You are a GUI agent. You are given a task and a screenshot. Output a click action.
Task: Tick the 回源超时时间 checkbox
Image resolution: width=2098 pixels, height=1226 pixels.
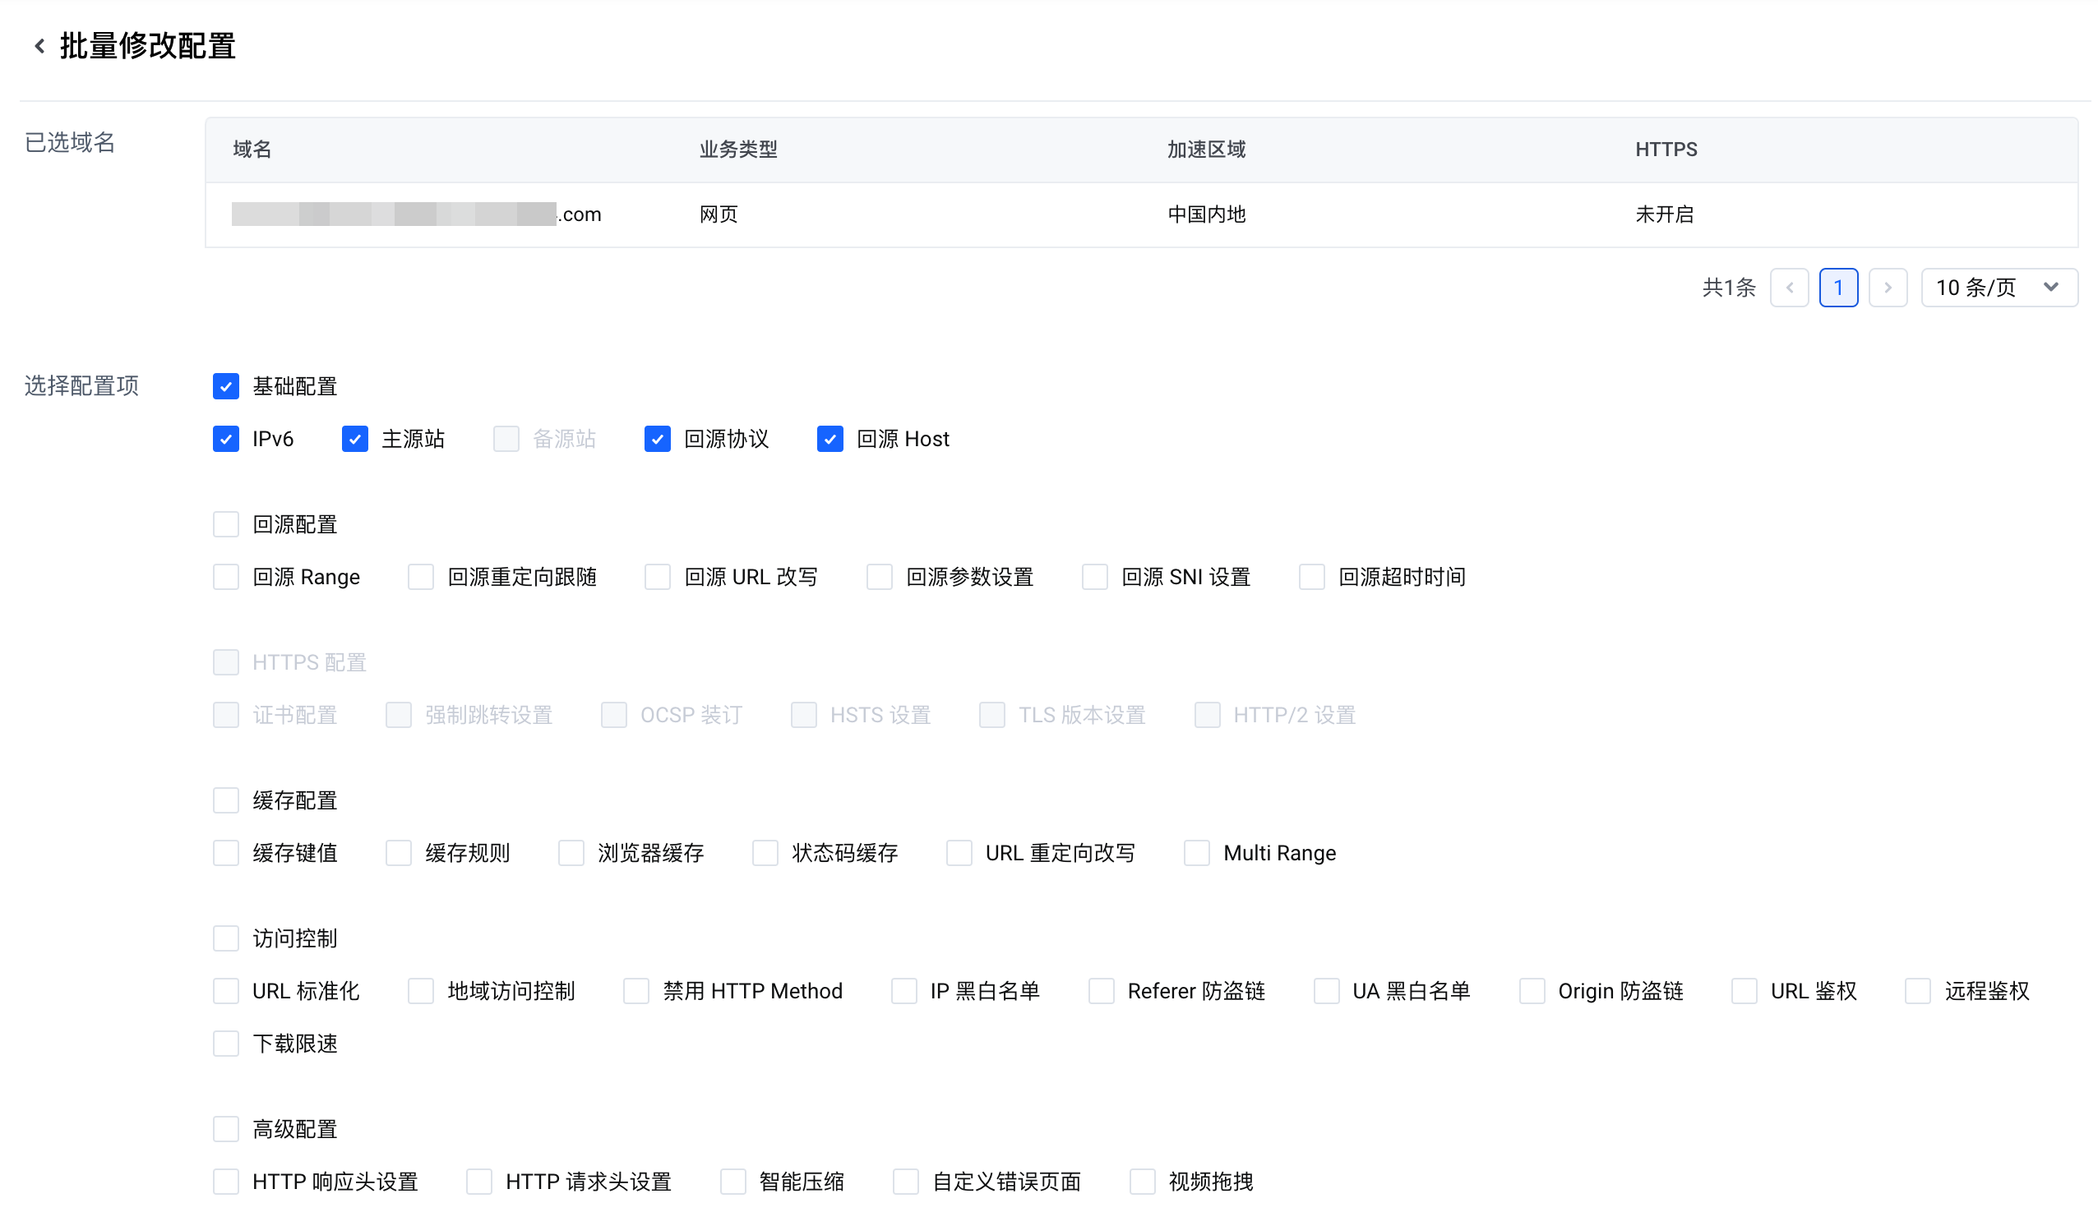tap(1311, 577)
